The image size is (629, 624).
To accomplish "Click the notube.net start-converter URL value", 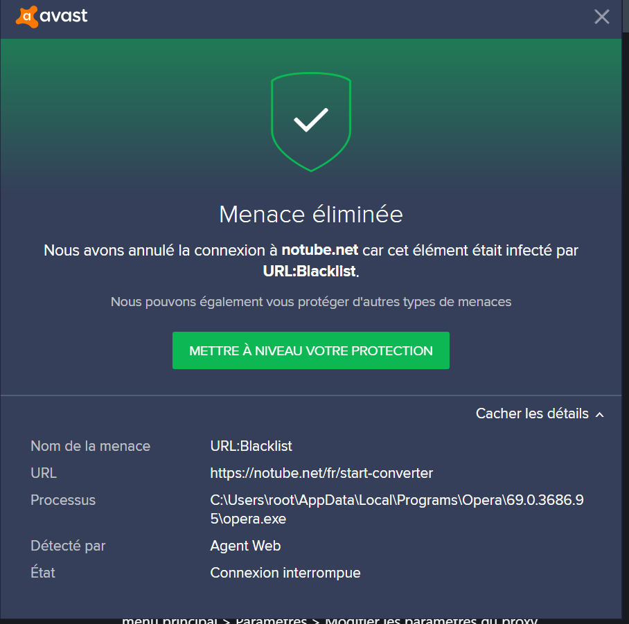I will point(321,473).
